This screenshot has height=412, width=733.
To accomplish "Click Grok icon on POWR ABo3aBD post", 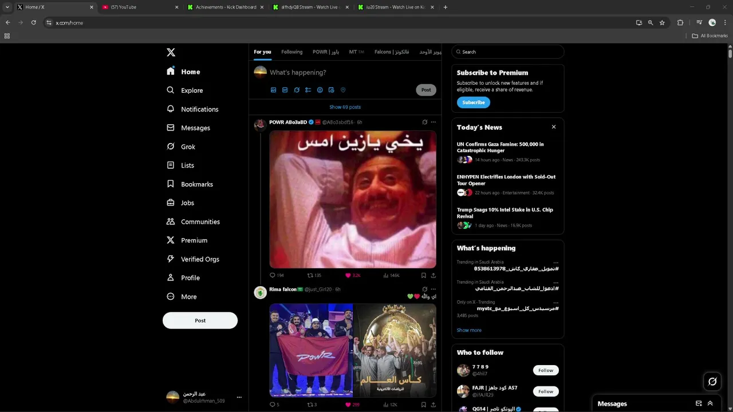I will pyautogui.click(x=424, y=122).
